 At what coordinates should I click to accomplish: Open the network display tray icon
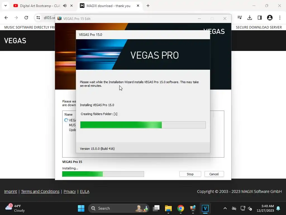[x=243, y=208]
